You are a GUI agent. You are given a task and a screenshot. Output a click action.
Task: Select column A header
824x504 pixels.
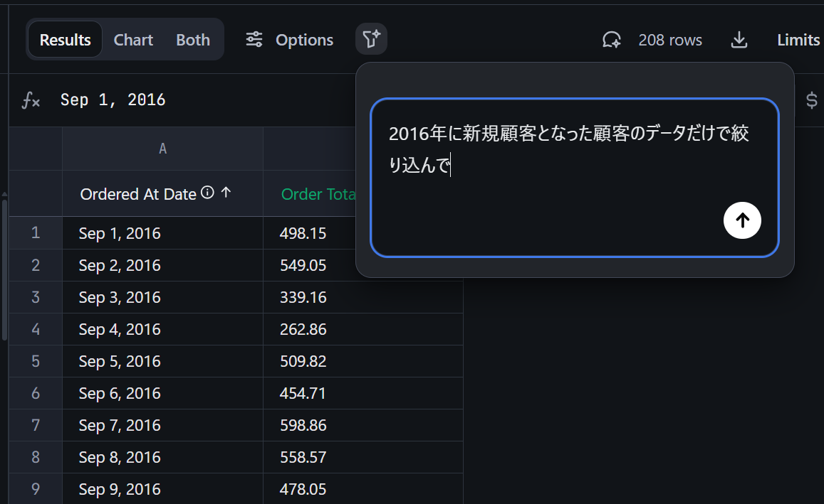coord(162,149)
